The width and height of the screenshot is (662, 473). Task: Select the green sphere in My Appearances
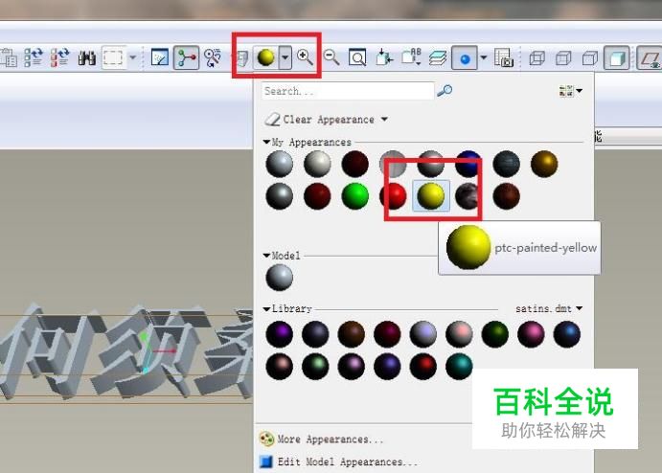(x=355, y=195)
